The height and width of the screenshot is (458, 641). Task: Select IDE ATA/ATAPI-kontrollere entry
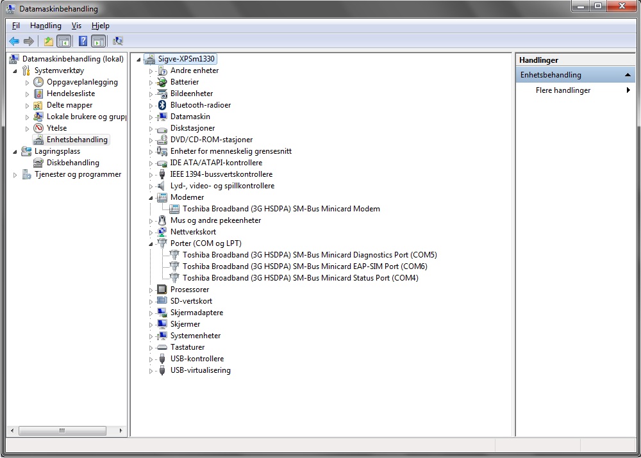pyautogui.click(x=216, y=163)
